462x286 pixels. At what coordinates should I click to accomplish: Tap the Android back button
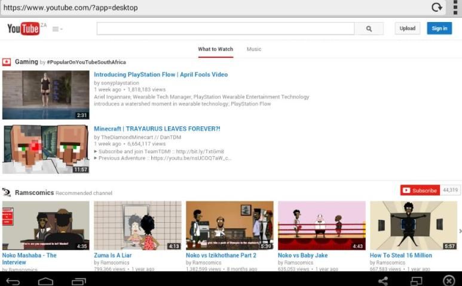(13, 280)
